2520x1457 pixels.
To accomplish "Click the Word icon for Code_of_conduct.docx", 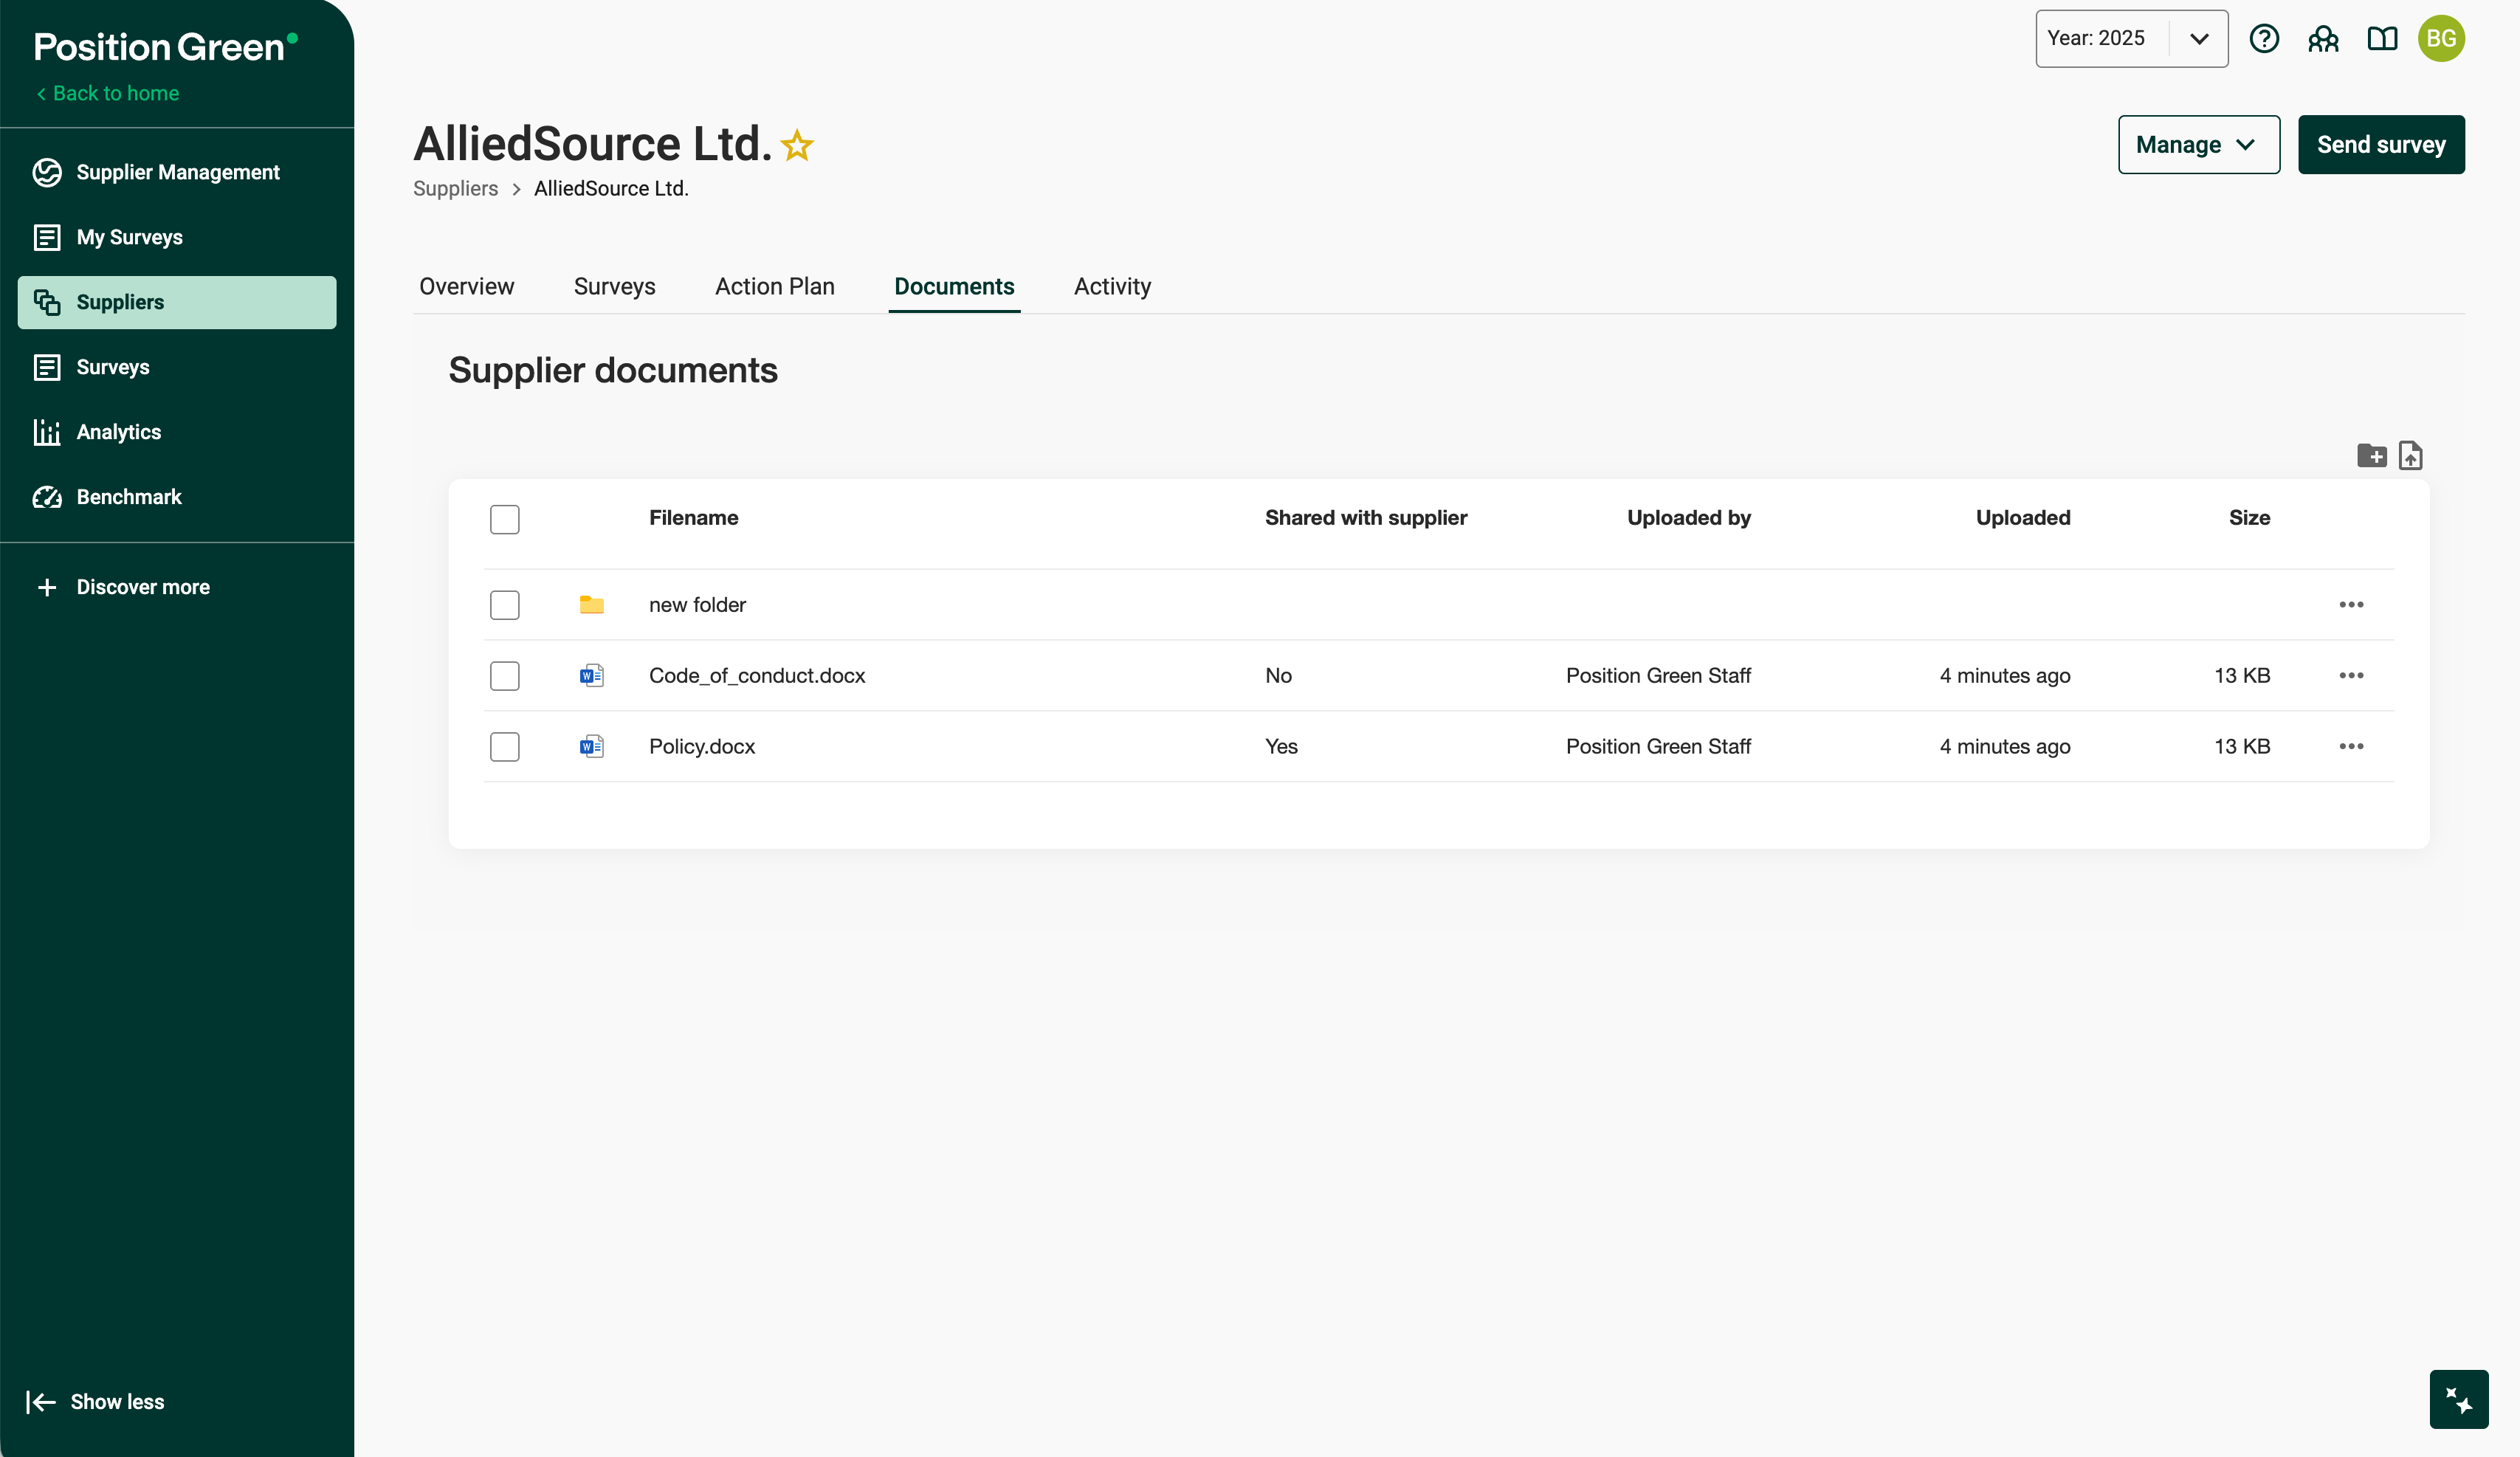I will (592, 676).
